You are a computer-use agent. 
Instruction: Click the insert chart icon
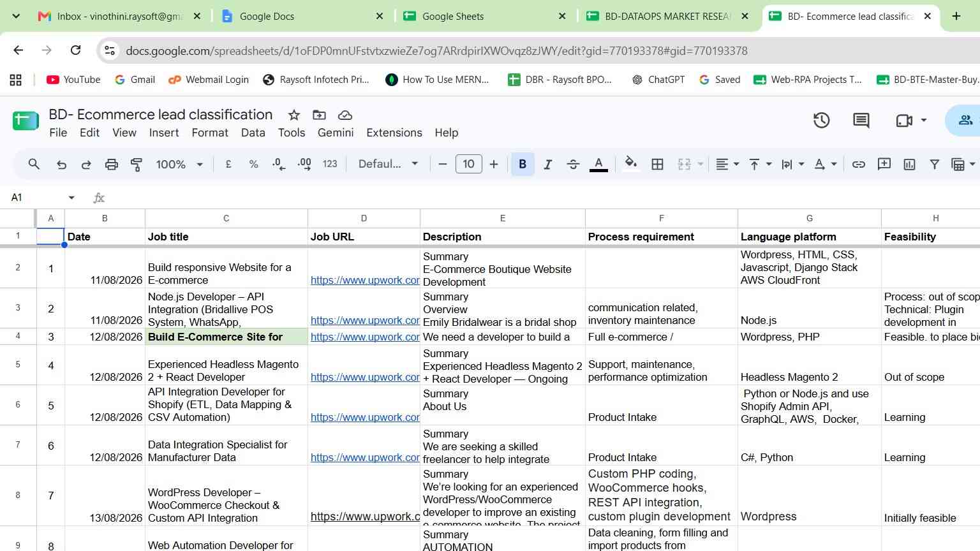(x=909, y=165)
